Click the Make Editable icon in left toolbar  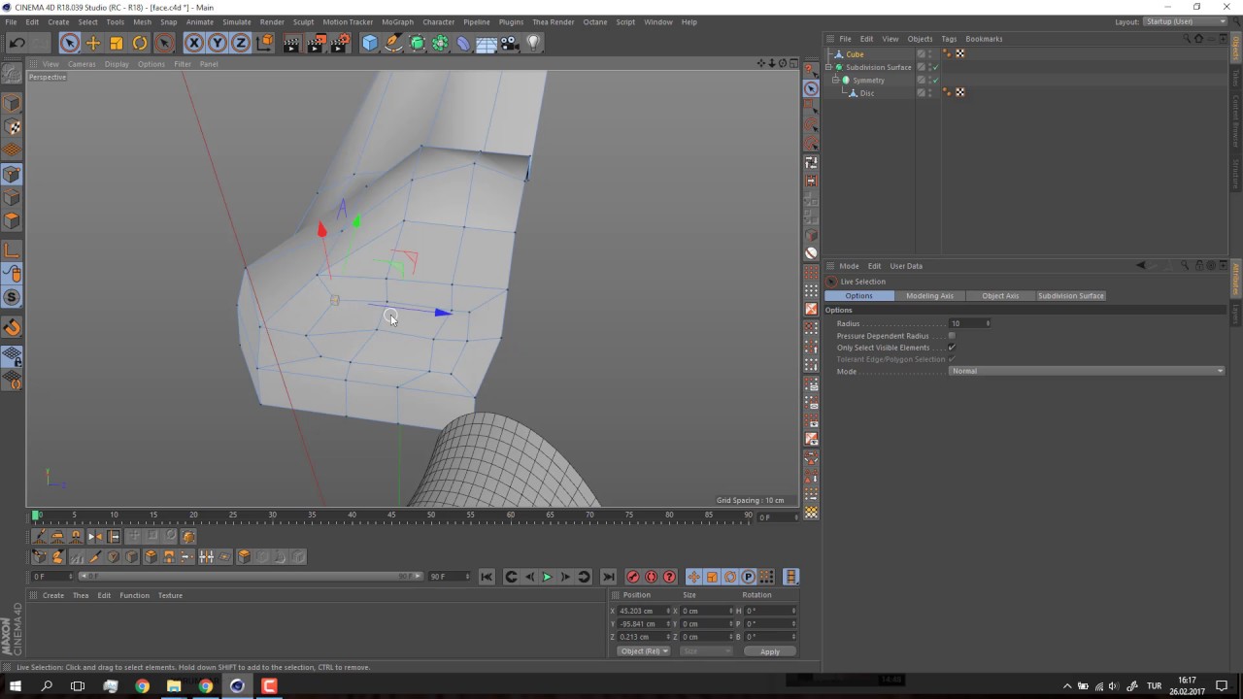tap(12, 74)
